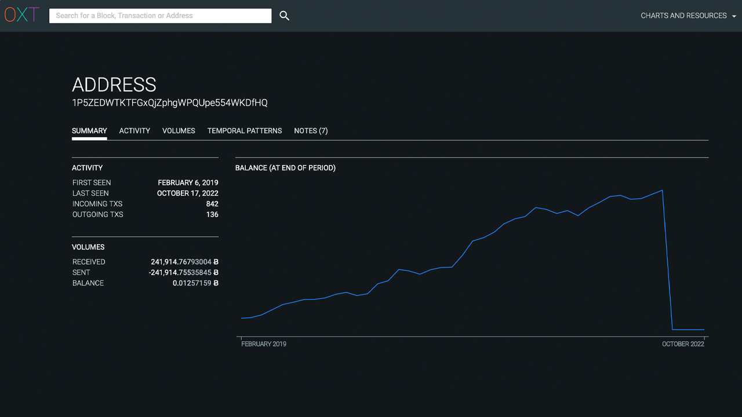View the TEMPORAL PATTERNS tab
This screenshot has width=742, height=417.
(245, 131)
